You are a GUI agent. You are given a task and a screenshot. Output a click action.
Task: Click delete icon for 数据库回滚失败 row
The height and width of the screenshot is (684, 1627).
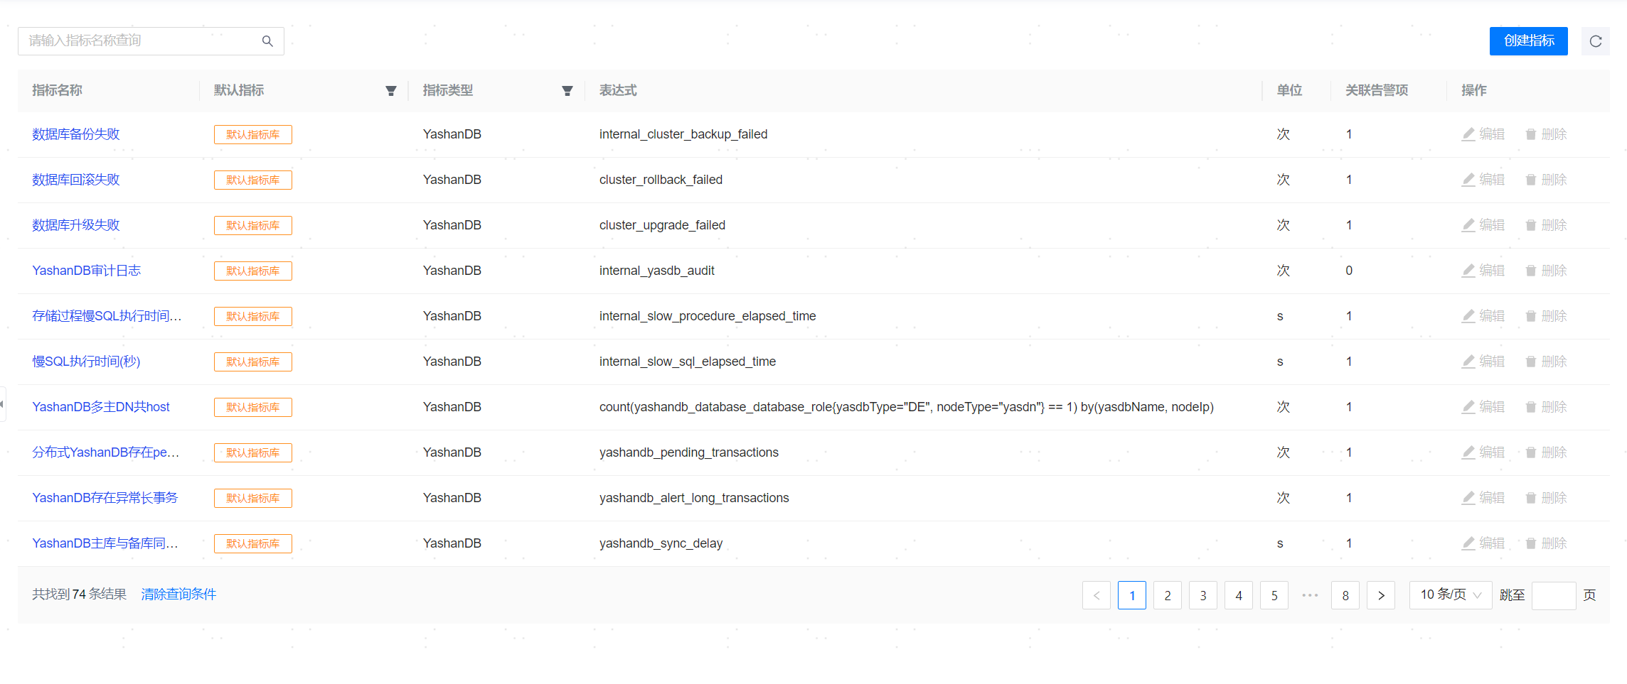pos(1531,180)
